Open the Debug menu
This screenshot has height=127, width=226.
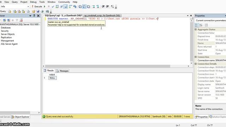pyautogui.click(x=33, y=2)
